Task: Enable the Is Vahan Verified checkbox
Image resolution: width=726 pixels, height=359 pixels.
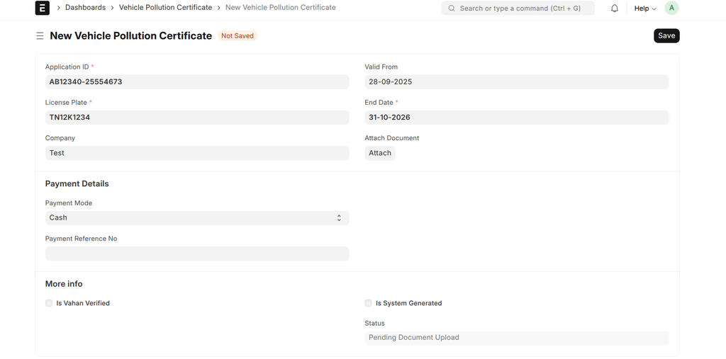Action: pyautogui.click(x=49, y=303)
